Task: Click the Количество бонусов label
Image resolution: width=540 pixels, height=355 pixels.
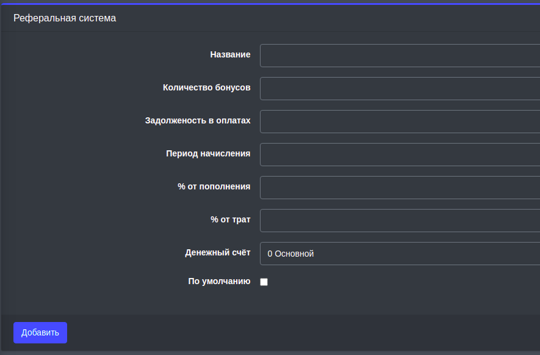Action: (x=206, y=87)
